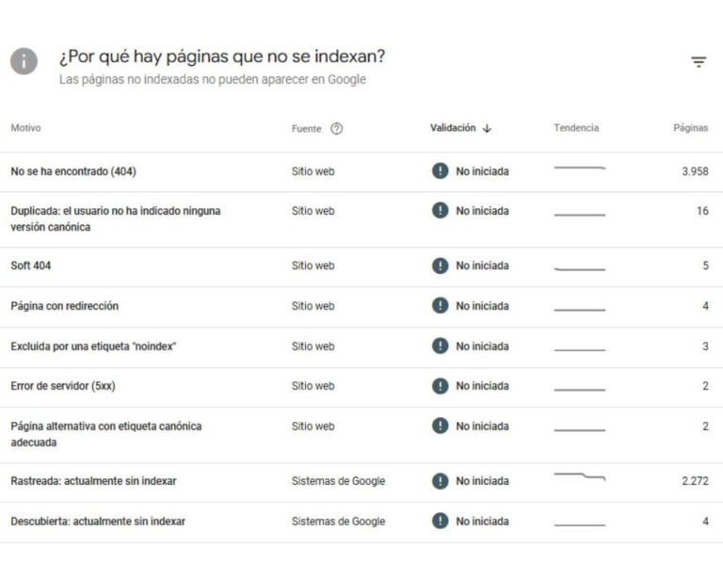Image resolution: width=723 pixels, height=578 pixels.
Task: Open the Rastreada: actualmente sin indexar row
Action: coord(93,481)
